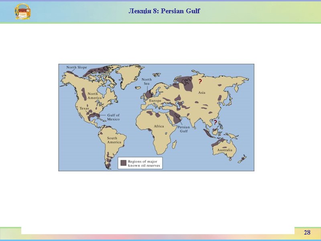The image size is (321, 241).
Task: Click the 'Regions of major known oil reserves' legend text
Action: 144,163
